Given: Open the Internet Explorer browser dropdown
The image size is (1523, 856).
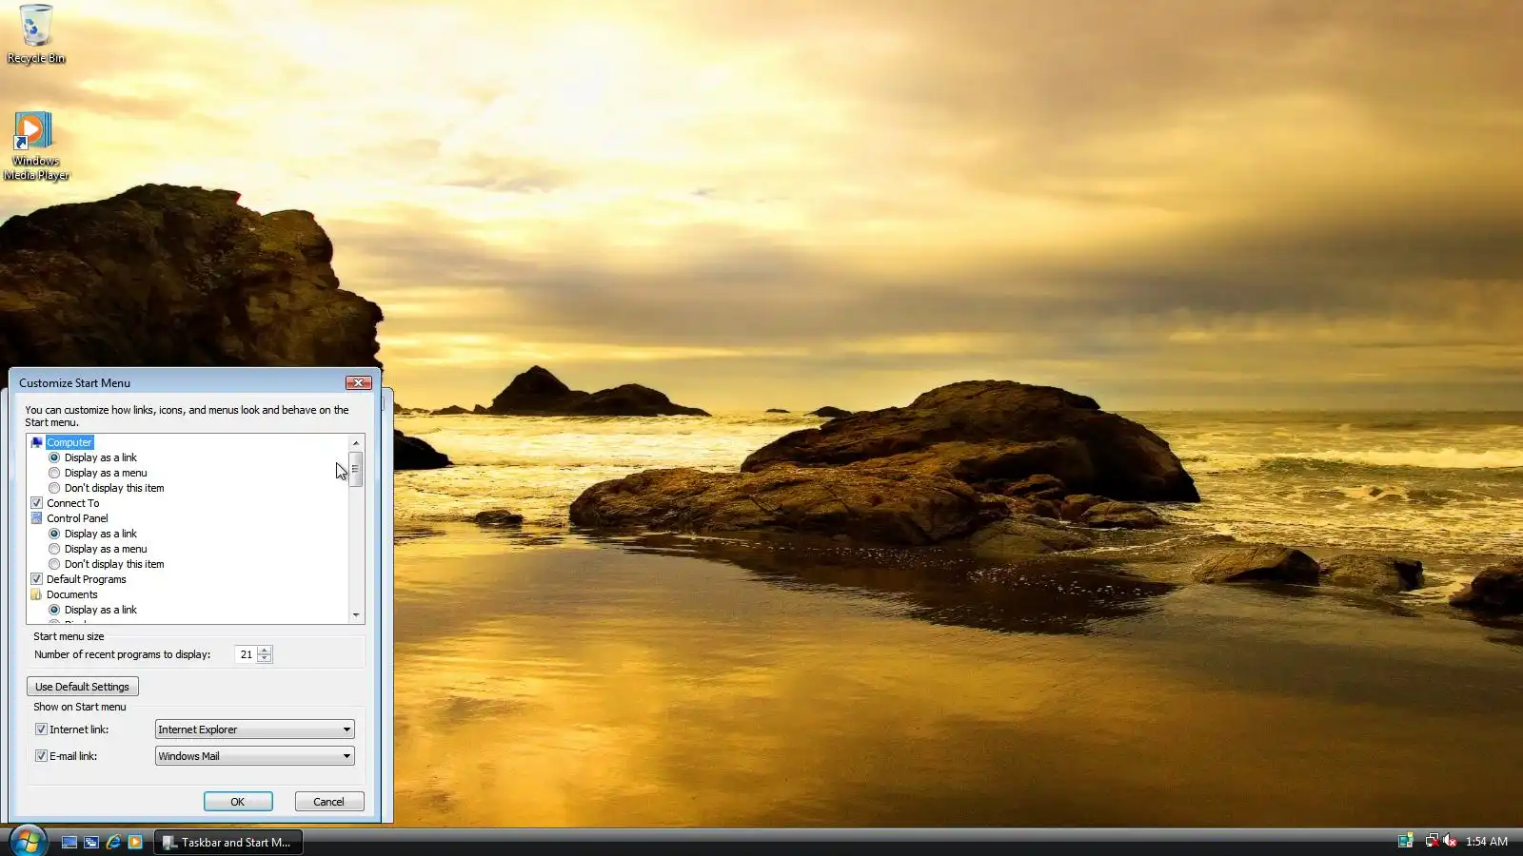Looking at the screenshot, I should [255, 730].
